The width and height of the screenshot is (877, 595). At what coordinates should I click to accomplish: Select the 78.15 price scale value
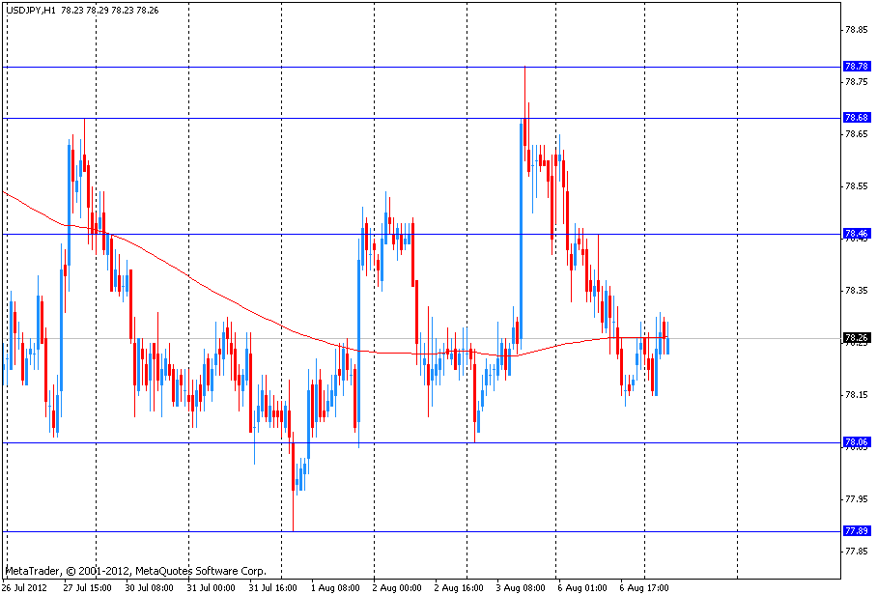(856, 394)
